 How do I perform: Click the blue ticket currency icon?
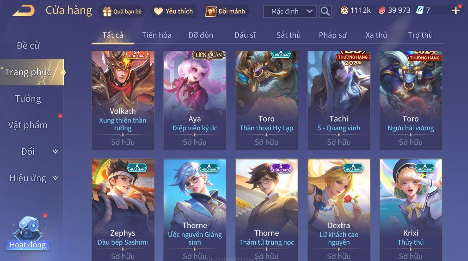click(x=420, y=11)
